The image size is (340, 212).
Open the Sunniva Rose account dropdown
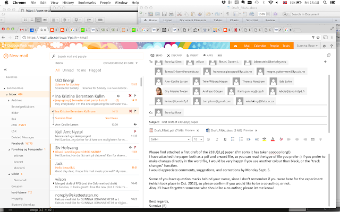pos(307,46)
